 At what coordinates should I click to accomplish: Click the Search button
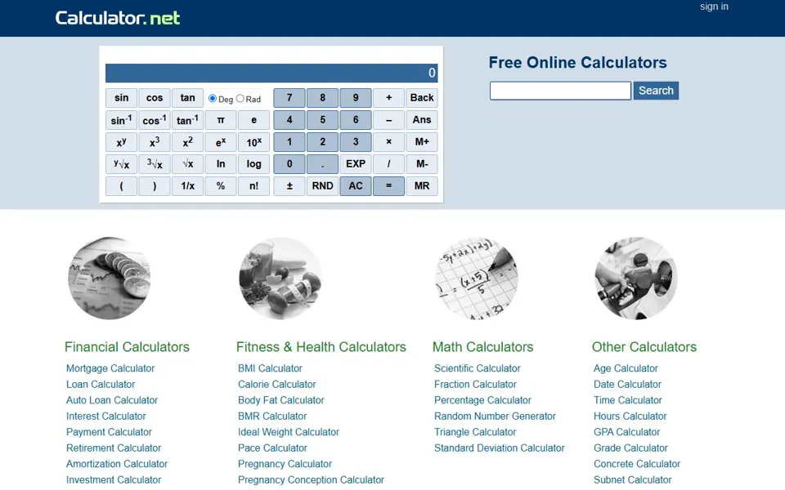[656, 91]
